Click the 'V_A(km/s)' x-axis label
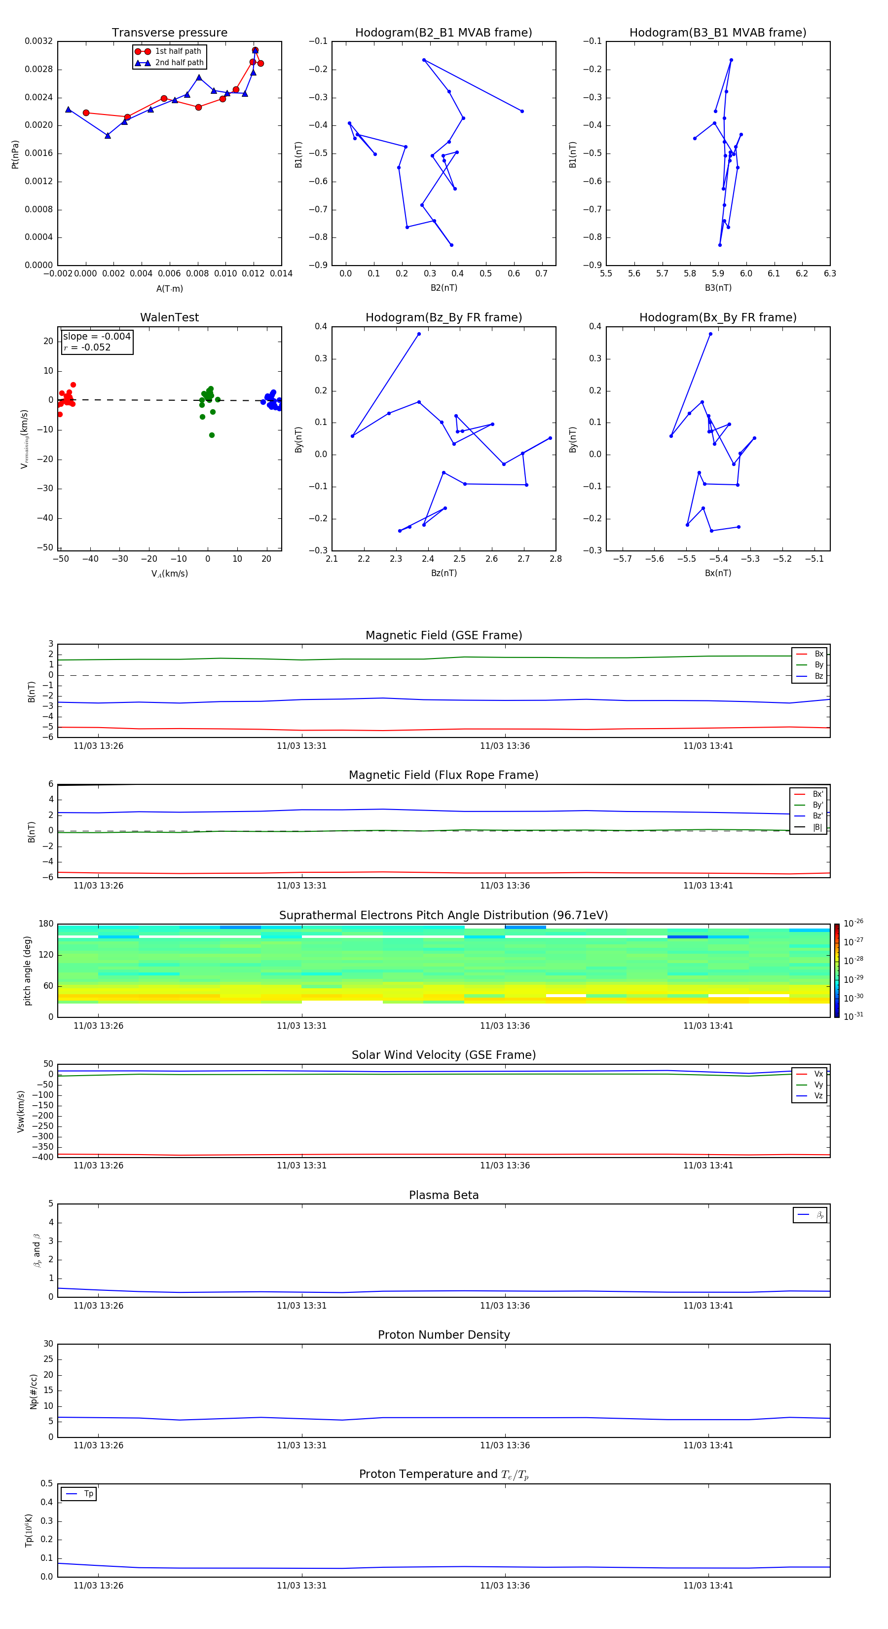 [169, 574]
